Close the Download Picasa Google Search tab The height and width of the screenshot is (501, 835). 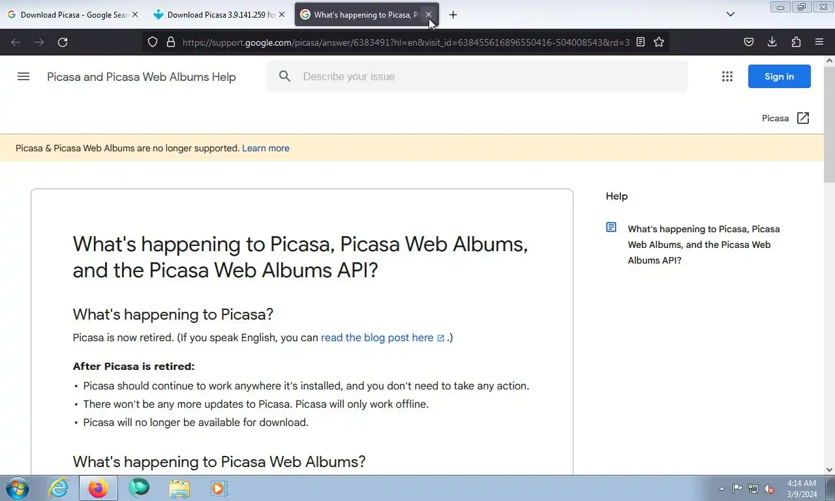135,14
